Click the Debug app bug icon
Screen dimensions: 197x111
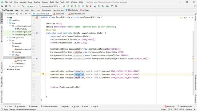click(75, 6)
